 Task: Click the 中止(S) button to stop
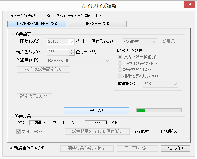pyautogui.click(x=96, y=110)
